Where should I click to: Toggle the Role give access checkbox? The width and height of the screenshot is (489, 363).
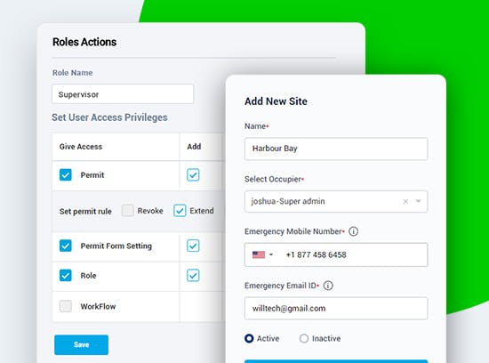(66, 275)
